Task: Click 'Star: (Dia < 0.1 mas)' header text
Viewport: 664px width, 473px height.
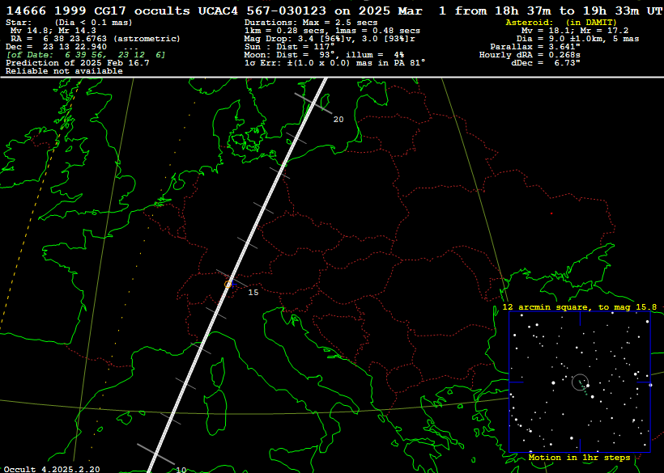Action: coord(69,23)
